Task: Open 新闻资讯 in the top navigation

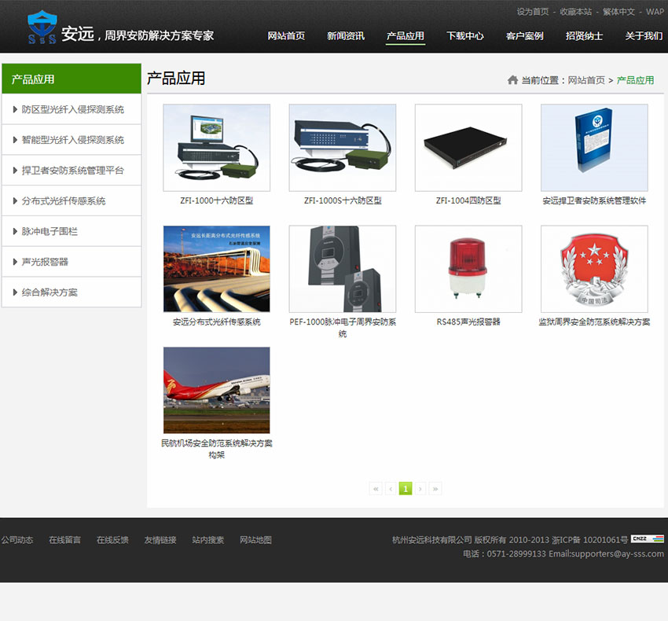Action: [x=346, y=36]
